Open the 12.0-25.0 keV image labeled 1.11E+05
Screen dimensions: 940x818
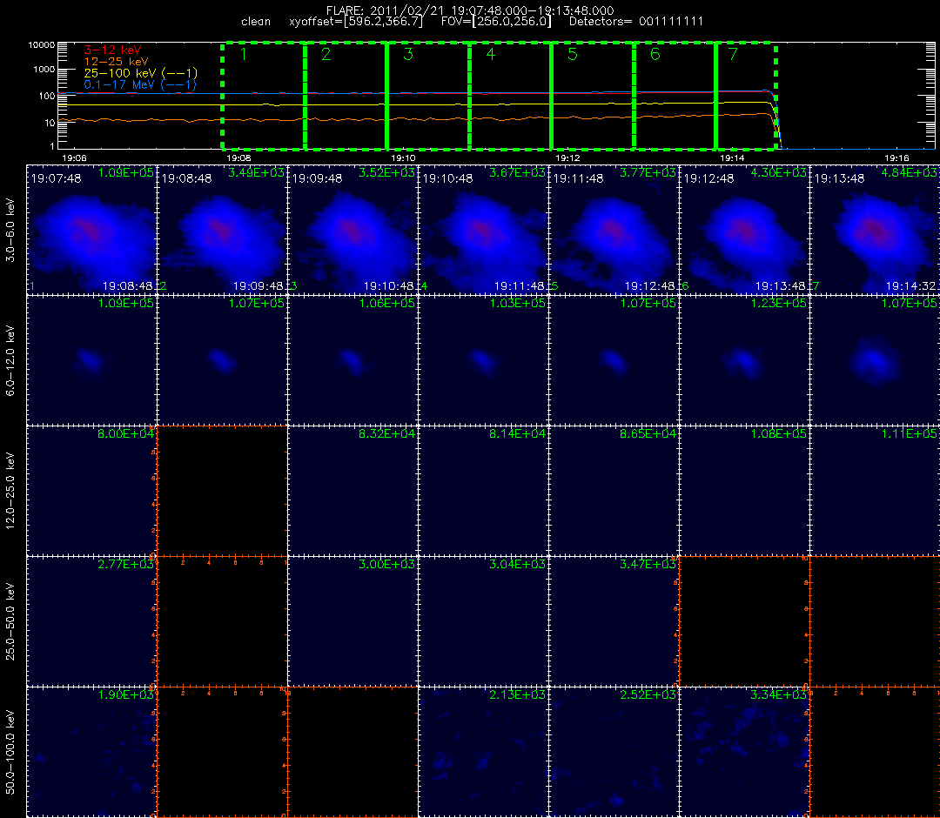[876, 492]
